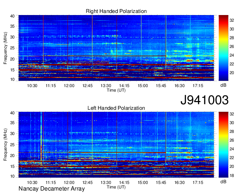This screenshot has height=193, width=238.
Task: Click "dB" label below the lower colorbar
Action: tap(223, 181)
